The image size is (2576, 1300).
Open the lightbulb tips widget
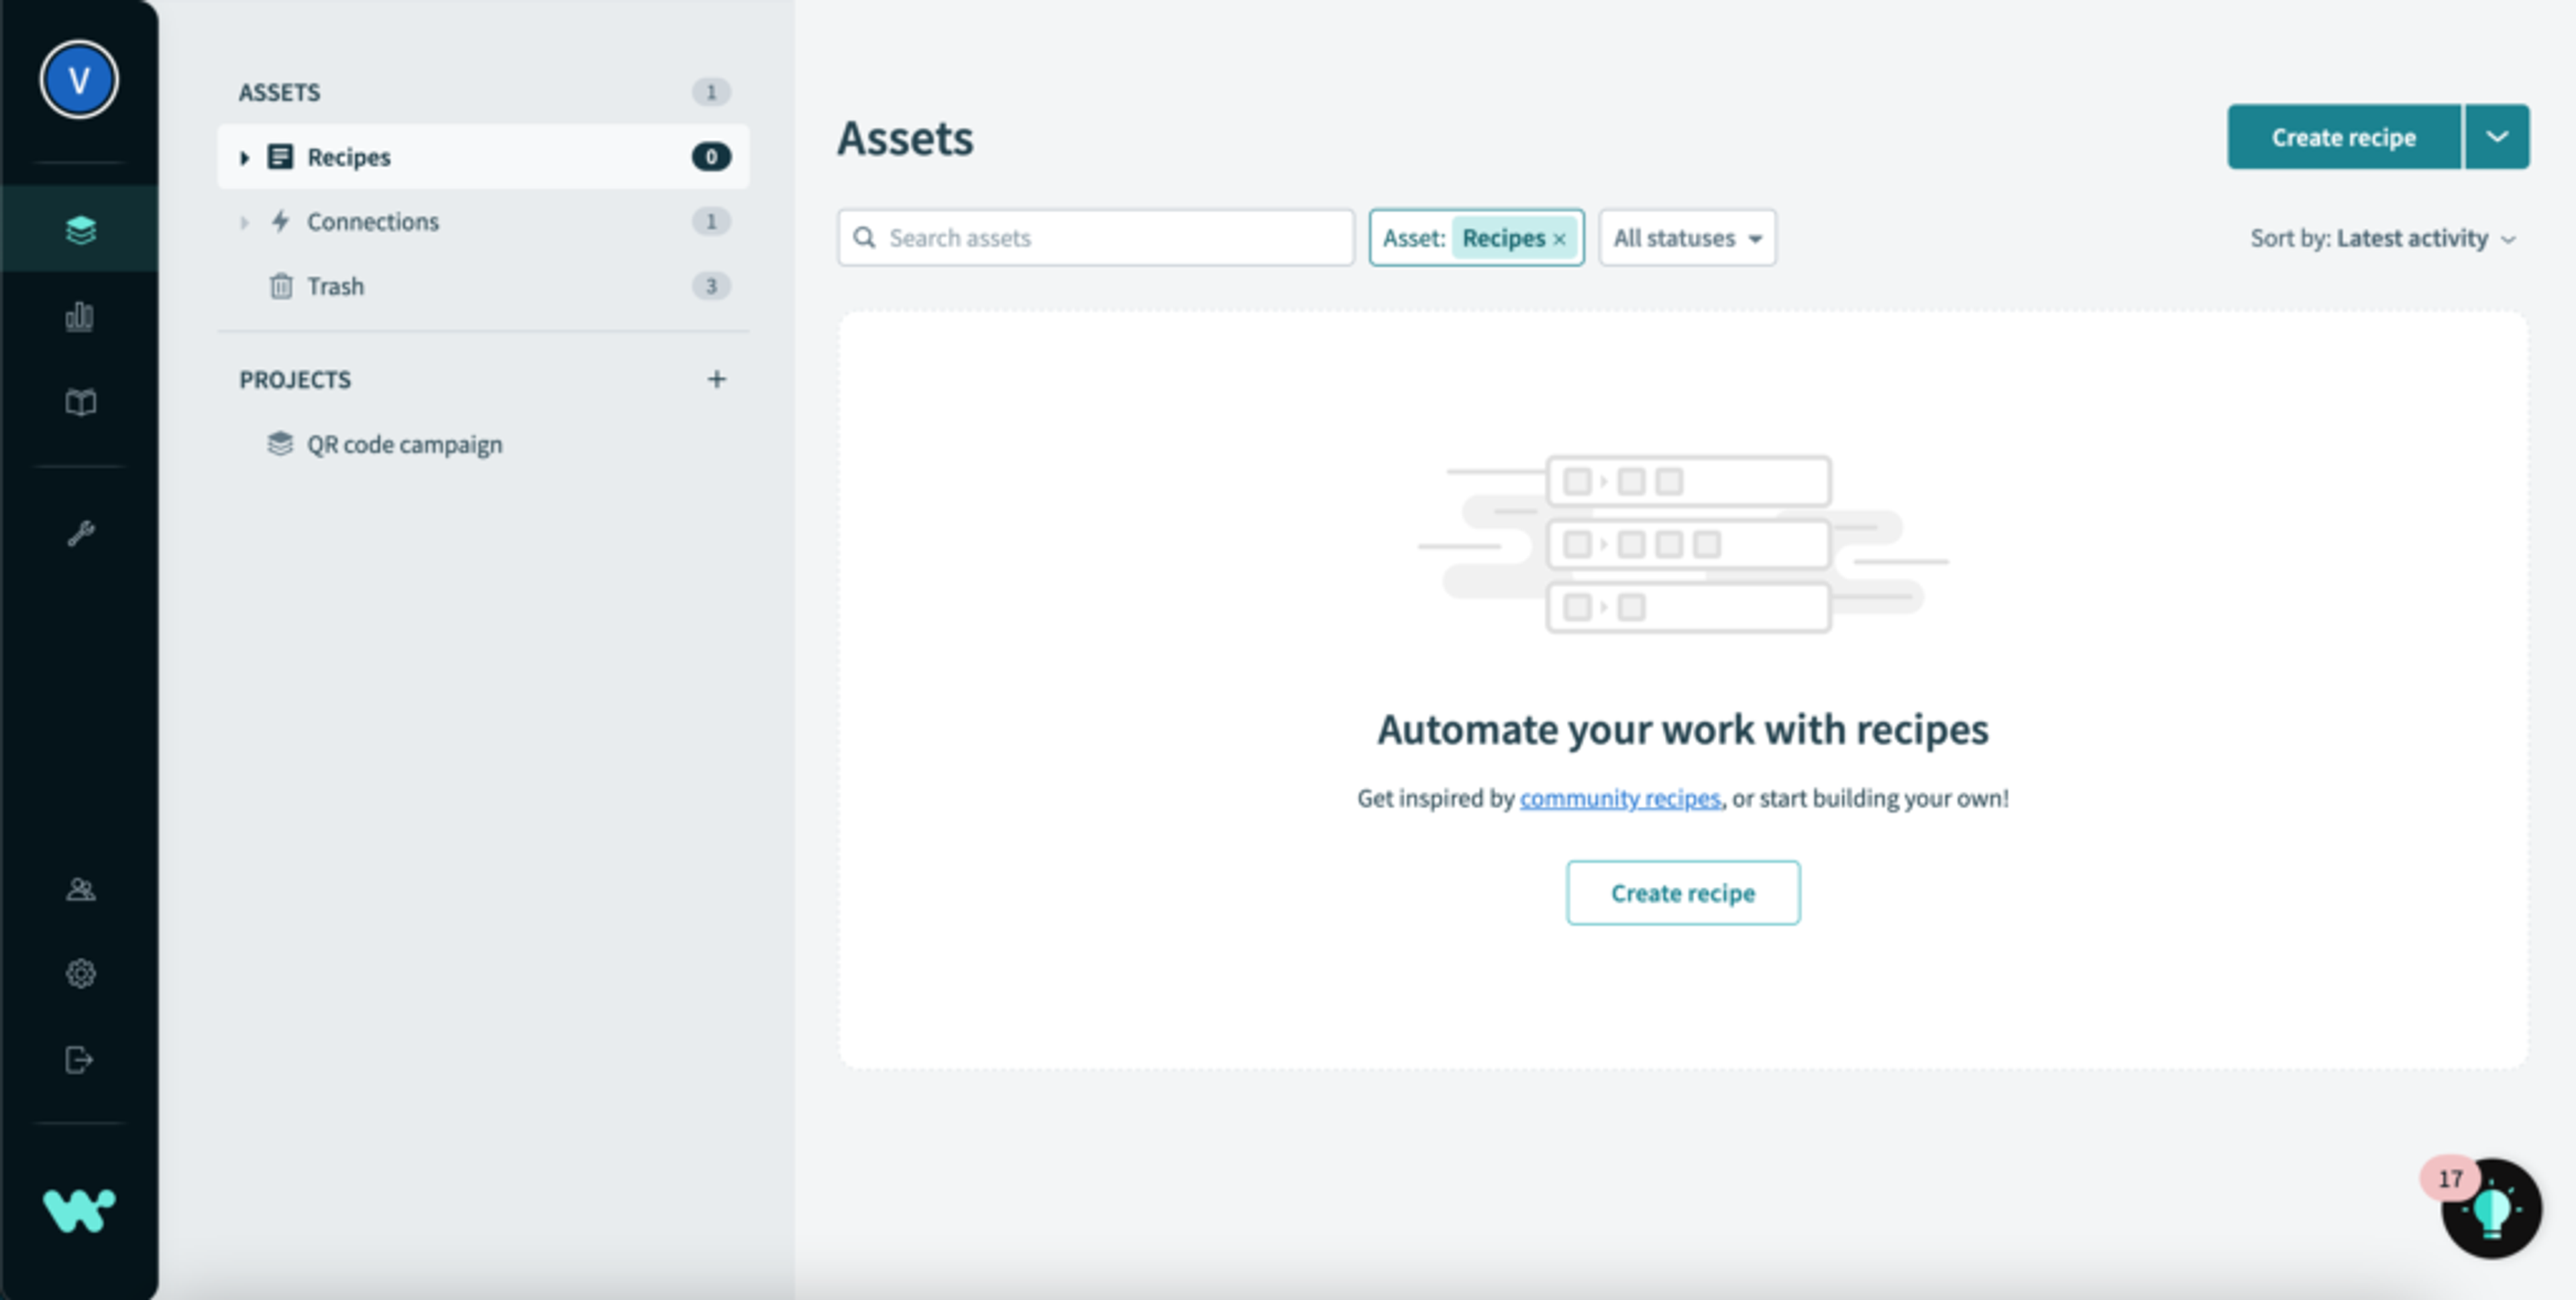2492,1210
